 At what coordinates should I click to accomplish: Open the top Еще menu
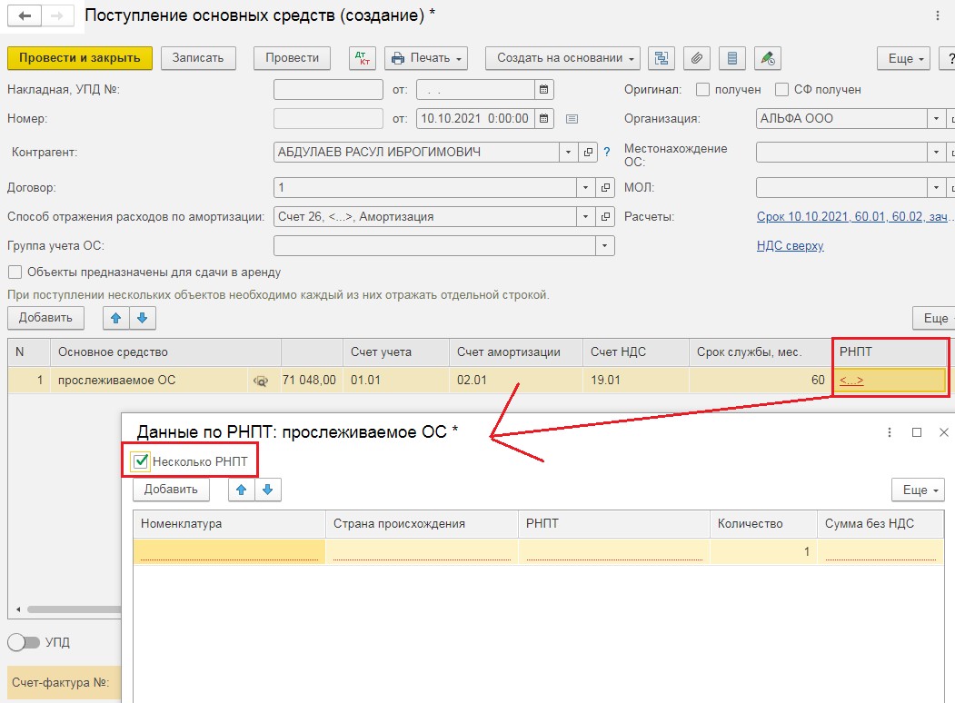pyautogui.click(x=904, y=58)
